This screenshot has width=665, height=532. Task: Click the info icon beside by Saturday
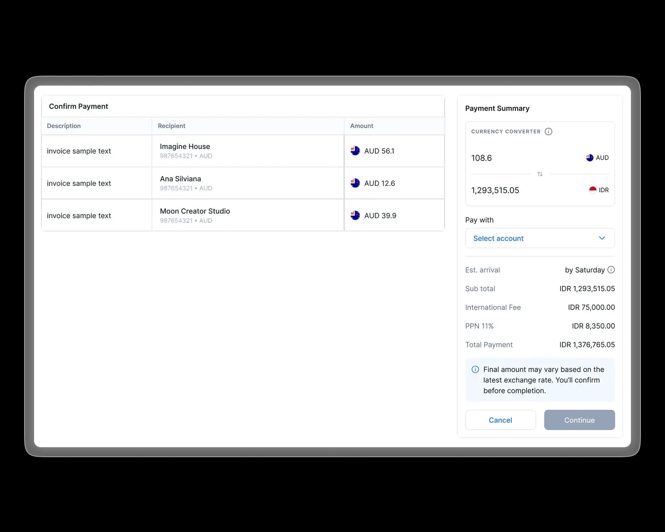point(611,270)
